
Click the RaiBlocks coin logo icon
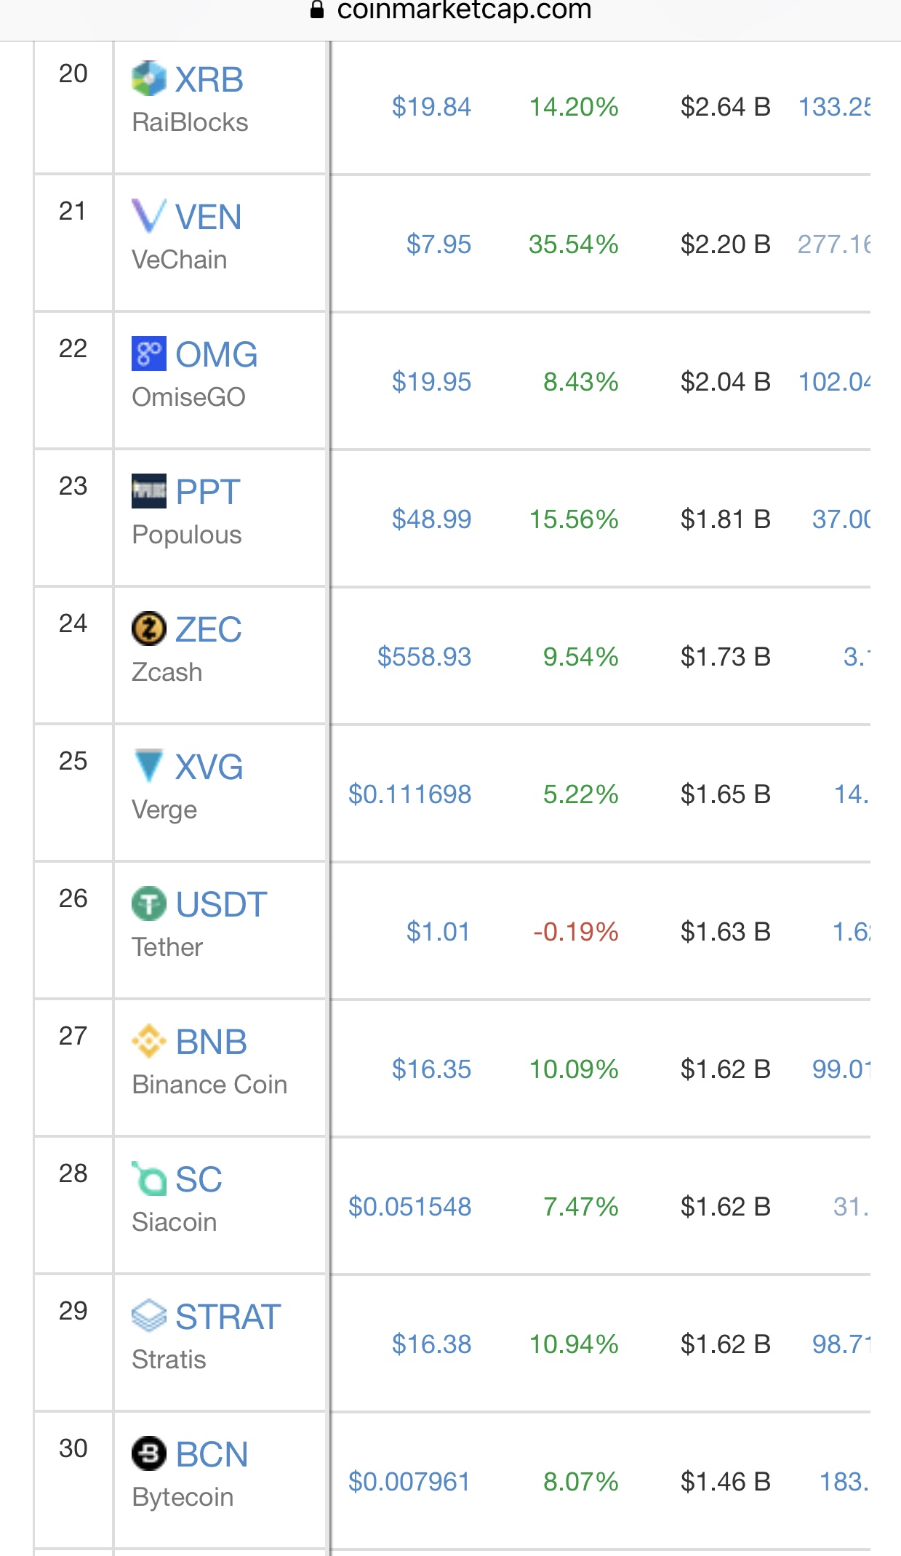[149, 79]
